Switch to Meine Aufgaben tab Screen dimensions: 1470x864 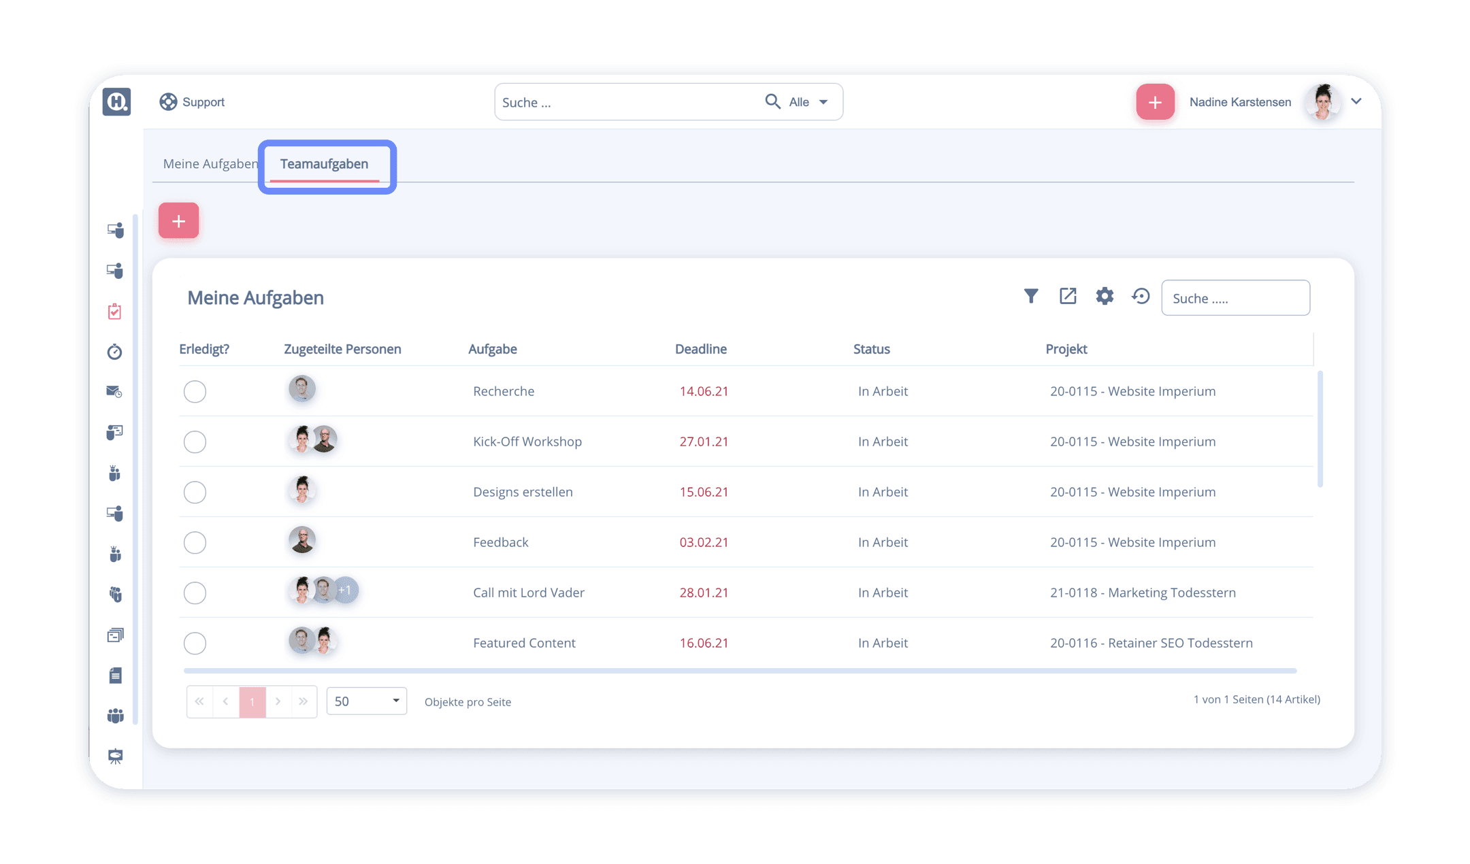[x=210, y=164]
